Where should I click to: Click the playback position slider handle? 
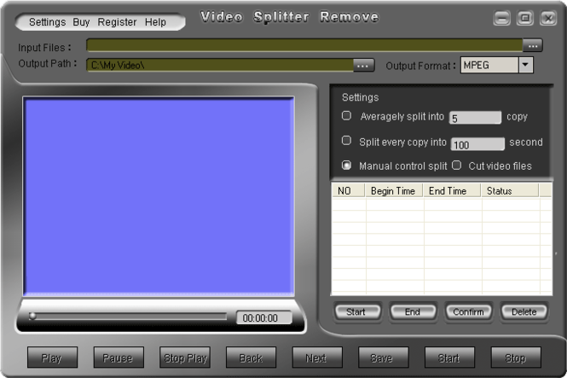32,317
